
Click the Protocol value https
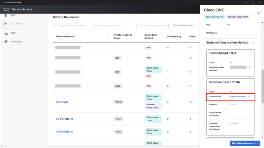(232, 104)
